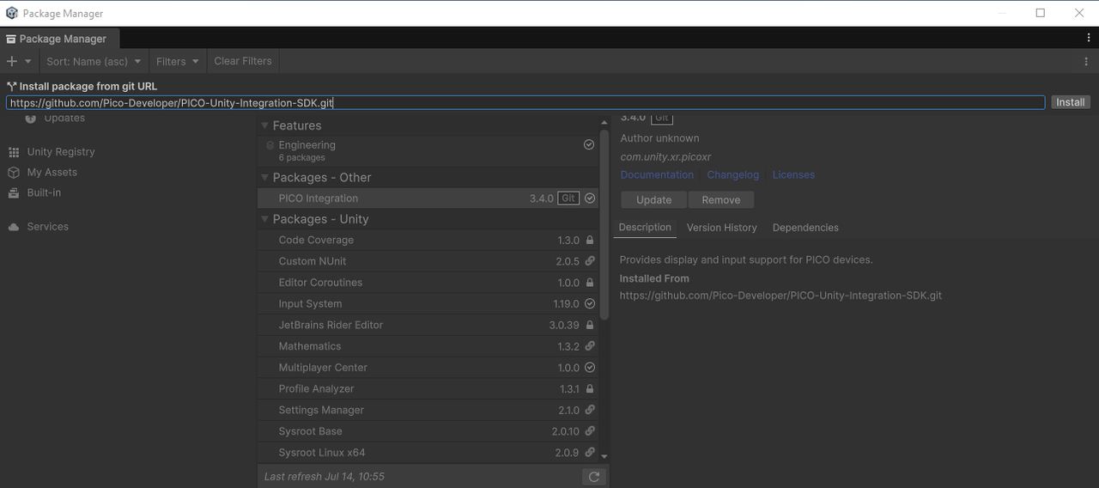Select the Sysroot Linux x64 package
1099x488 pixels.
(428, 453)
